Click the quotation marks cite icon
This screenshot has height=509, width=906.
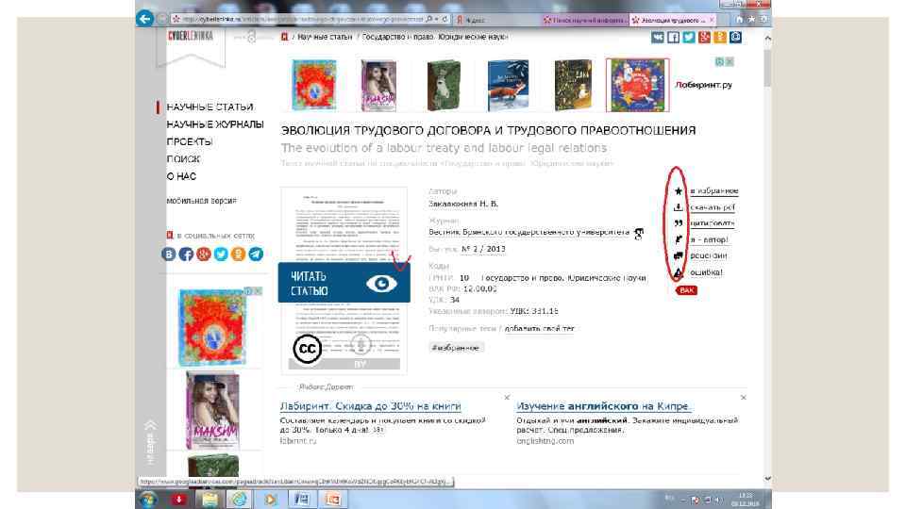pyautogui.click(x=679, y=223)
